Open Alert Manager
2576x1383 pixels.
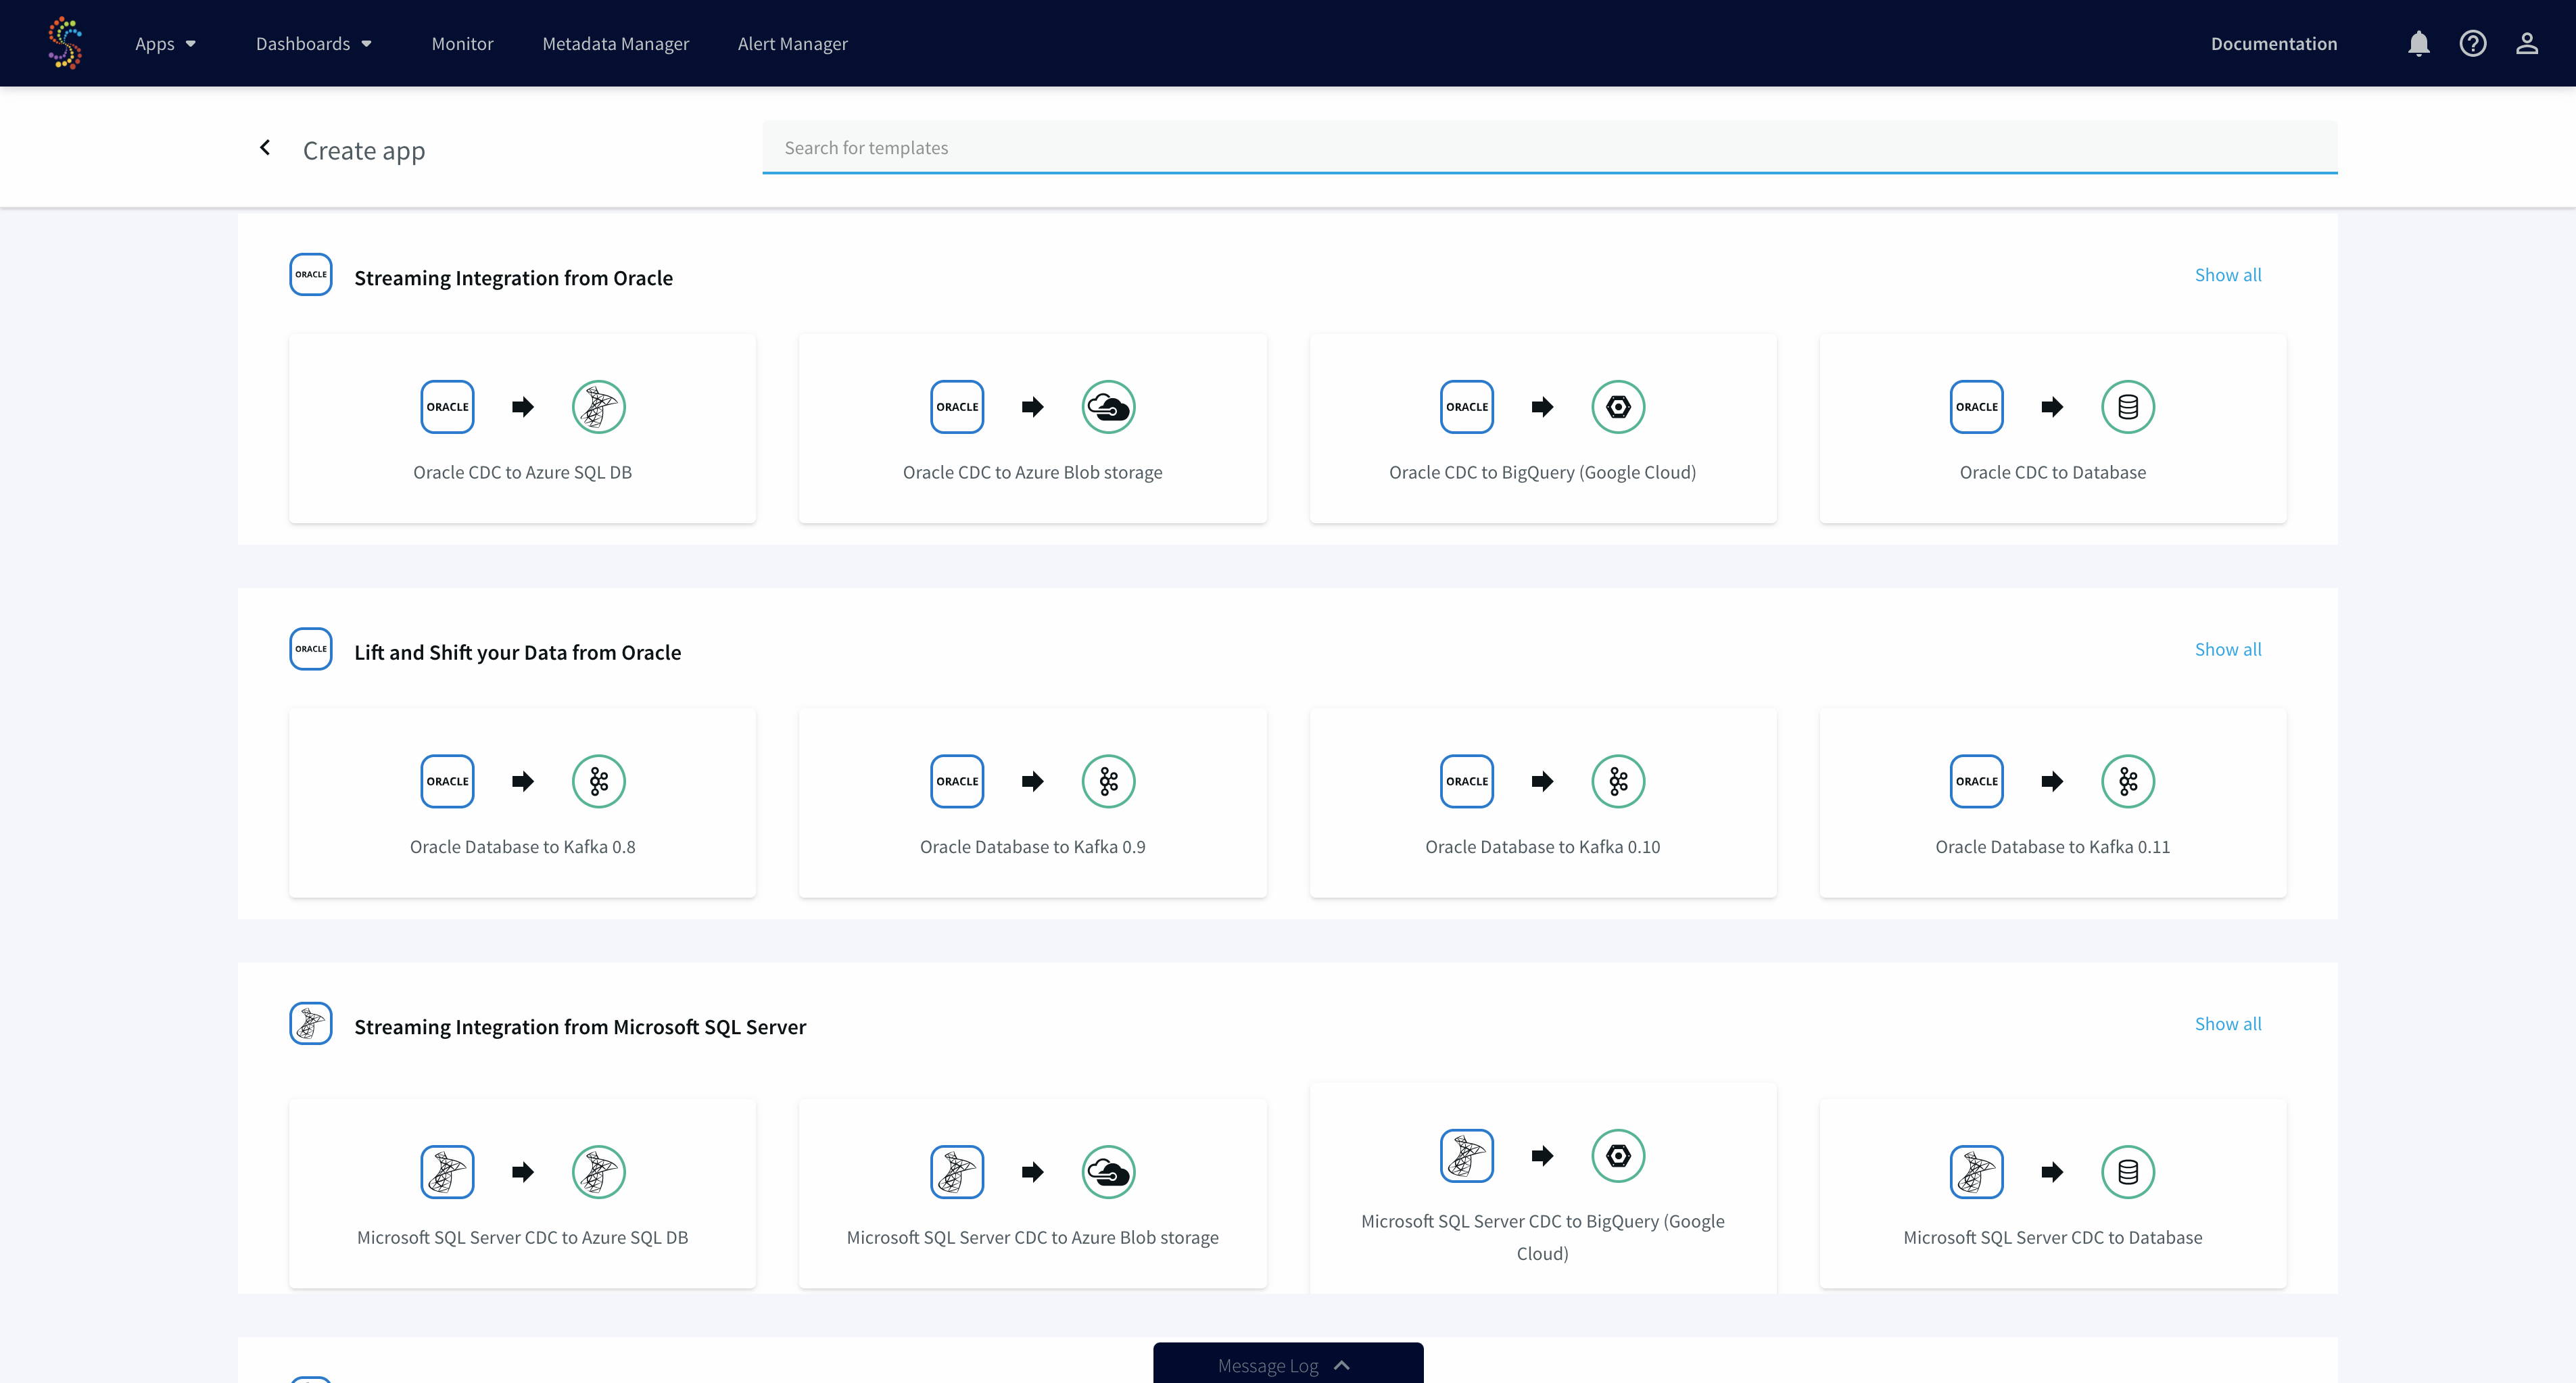[792, 43]
